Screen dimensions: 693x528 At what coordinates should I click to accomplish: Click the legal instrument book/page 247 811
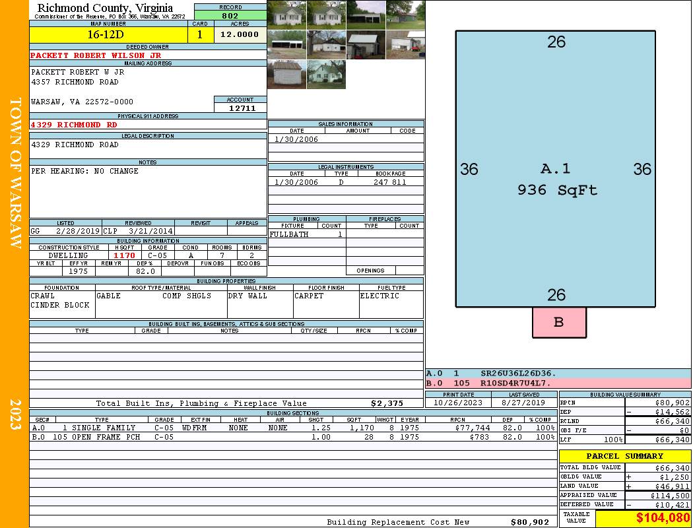tap(389, 182)
